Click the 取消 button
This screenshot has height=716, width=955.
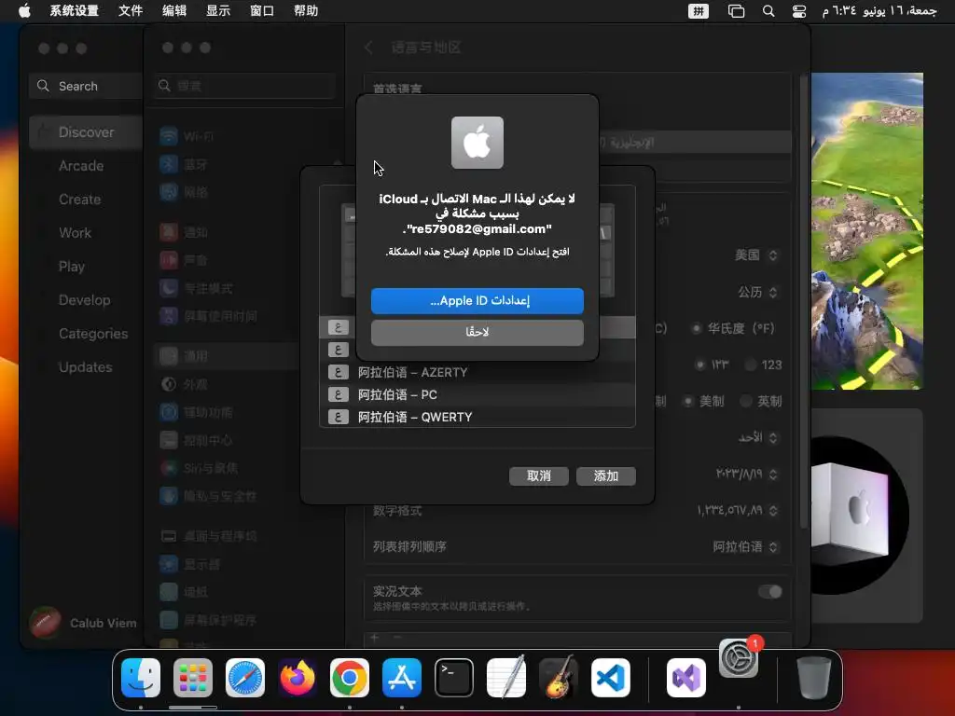(x=538, y=476)
